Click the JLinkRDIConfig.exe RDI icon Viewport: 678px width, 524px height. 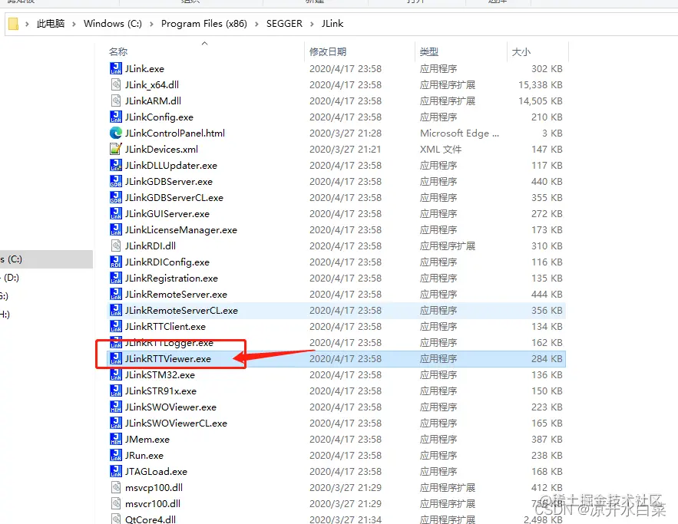[116, 262]
